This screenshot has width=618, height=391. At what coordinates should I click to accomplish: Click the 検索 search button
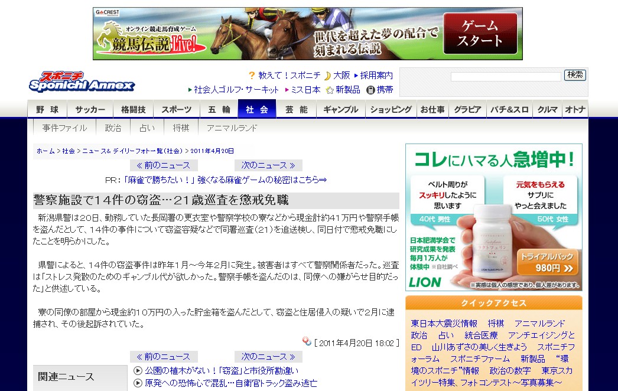[575, 75]
